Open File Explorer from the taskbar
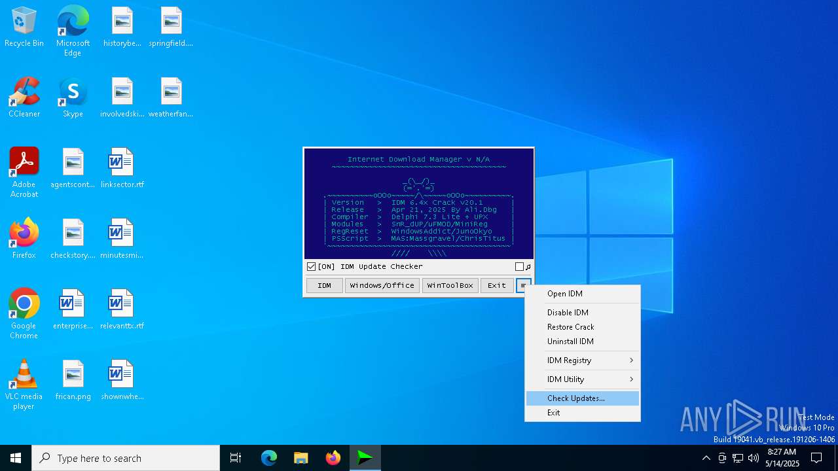838x471 pixels. tap(301, 458)
